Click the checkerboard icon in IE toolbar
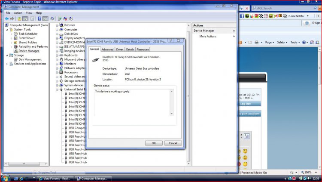Image resolution: width=322 pixels, height=182 pixels. click(261, 16)
